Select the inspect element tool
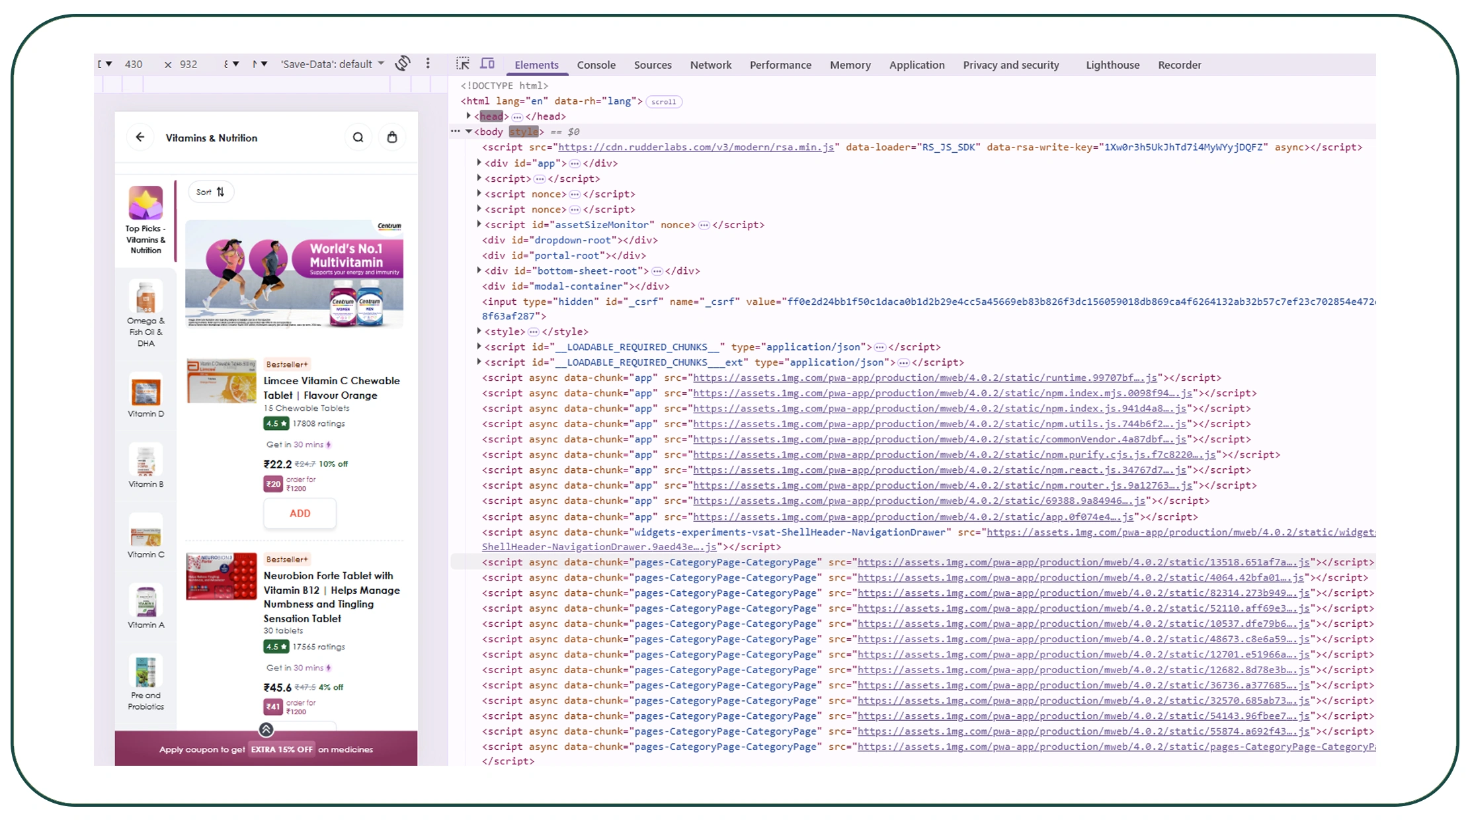The width and height of the screenshot is (1470, 820). pyautogui.click(x=464, y=63)
